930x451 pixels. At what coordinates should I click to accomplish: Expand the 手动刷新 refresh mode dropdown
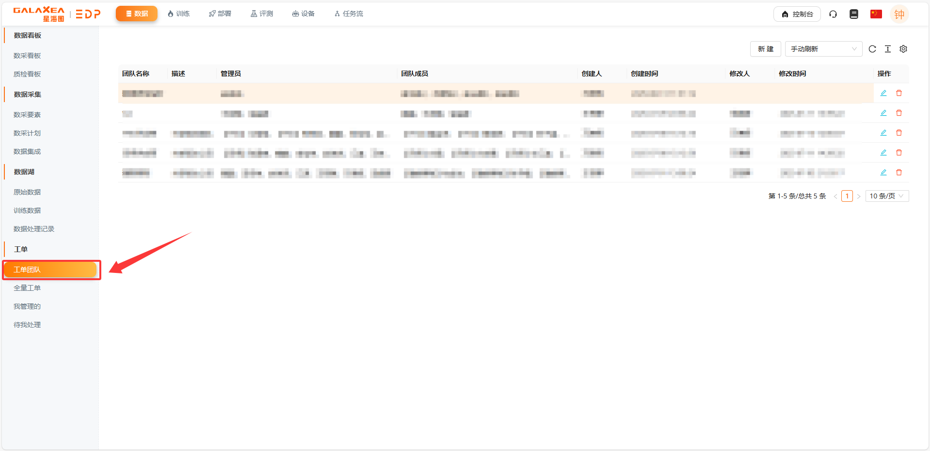click(823, 48)
